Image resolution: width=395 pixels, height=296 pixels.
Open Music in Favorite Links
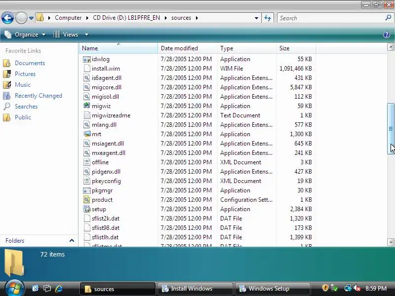[23, 85]
